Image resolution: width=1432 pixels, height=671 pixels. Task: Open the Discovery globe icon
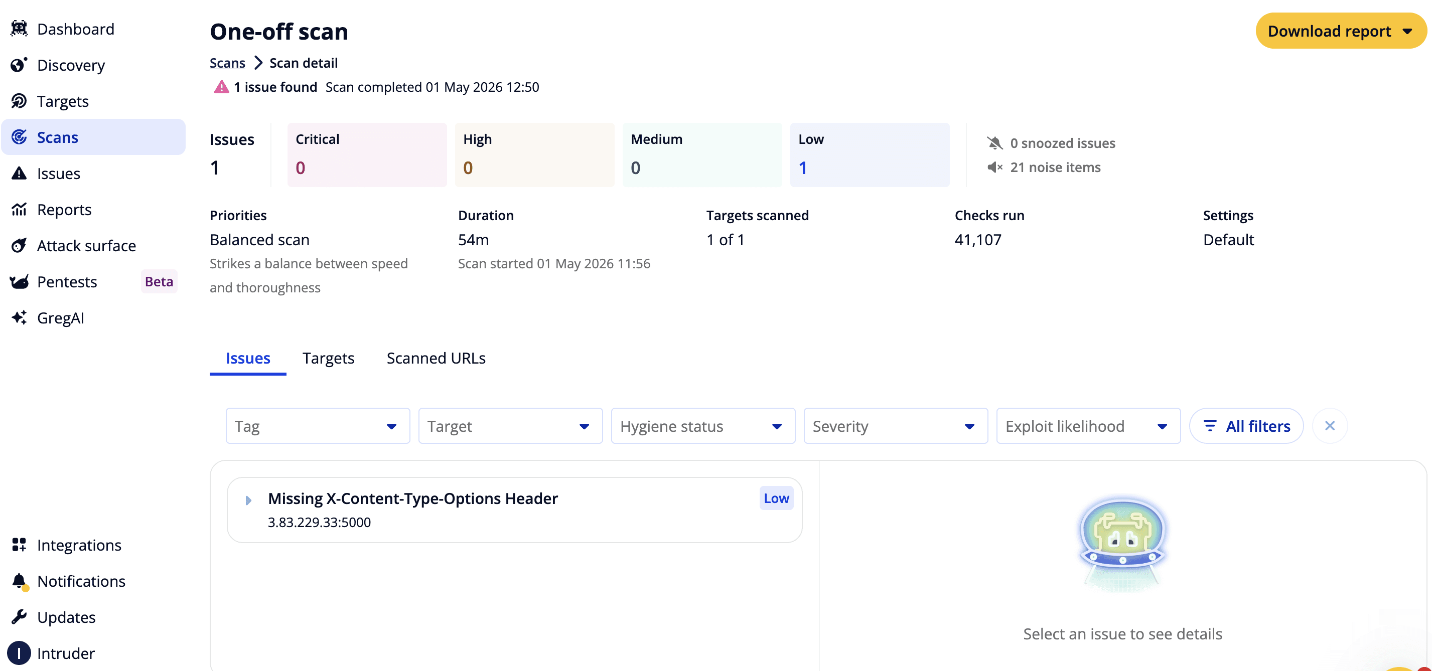click(19, 64)
